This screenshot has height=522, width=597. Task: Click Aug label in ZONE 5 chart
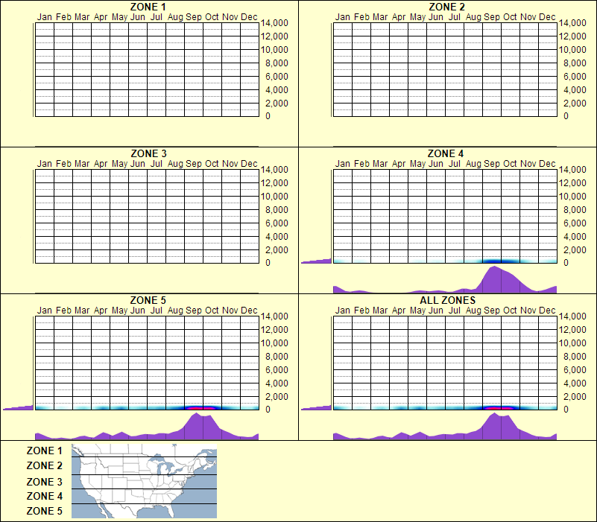[175, 311]
